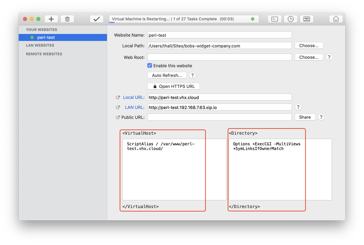This screenshot has height=245, width=364.
Task: Focus the empty Web Root field
Action: click(x=220, y=57)
